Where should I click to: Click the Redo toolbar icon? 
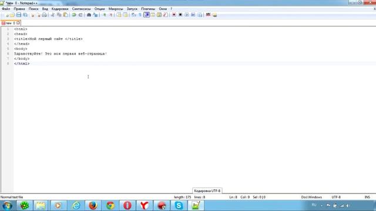click(80, 15)
